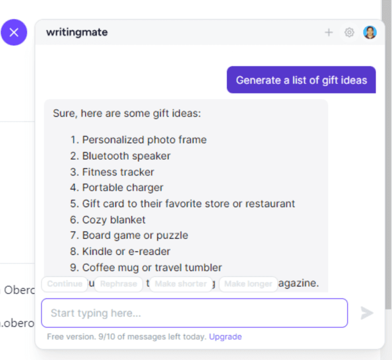Follow the Upgrade link
The width and height of the screenshot is (392, 360).
[x=225, y=336]
